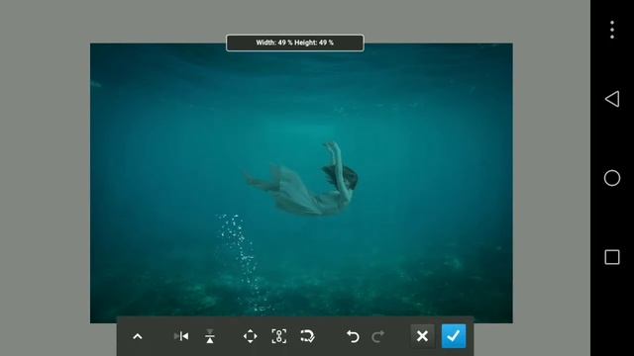Tap the Android home circle button
Viewport: 634px width, 356px height.
pos(612,178)
